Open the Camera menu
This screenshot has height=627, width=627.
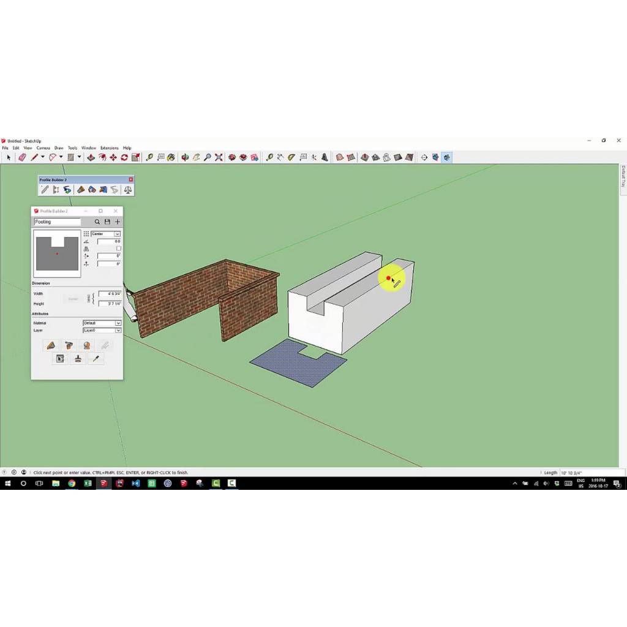[43, 148]
